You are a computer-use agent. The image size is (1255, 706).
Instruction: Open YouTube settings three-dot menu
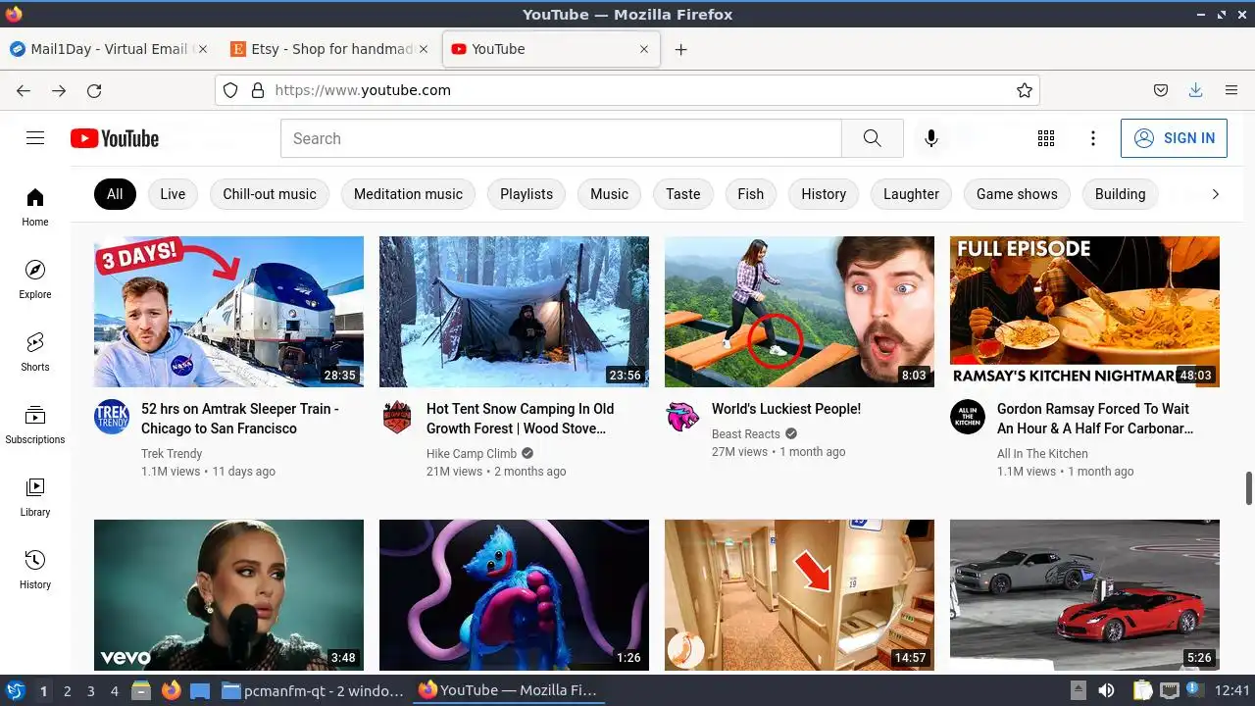tap(1093, 138)
